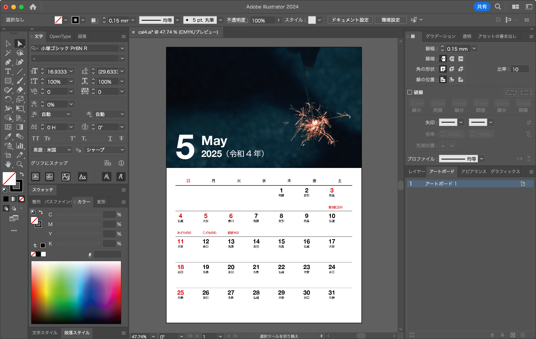This screenshot has width=536, height=339.
Task: Select the Type tool
Action: 8,71
